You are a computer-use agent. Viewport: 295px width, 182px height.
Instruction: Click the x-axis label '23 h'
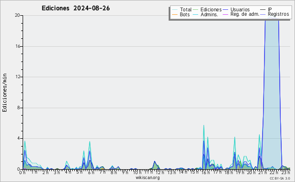point(285,172)
